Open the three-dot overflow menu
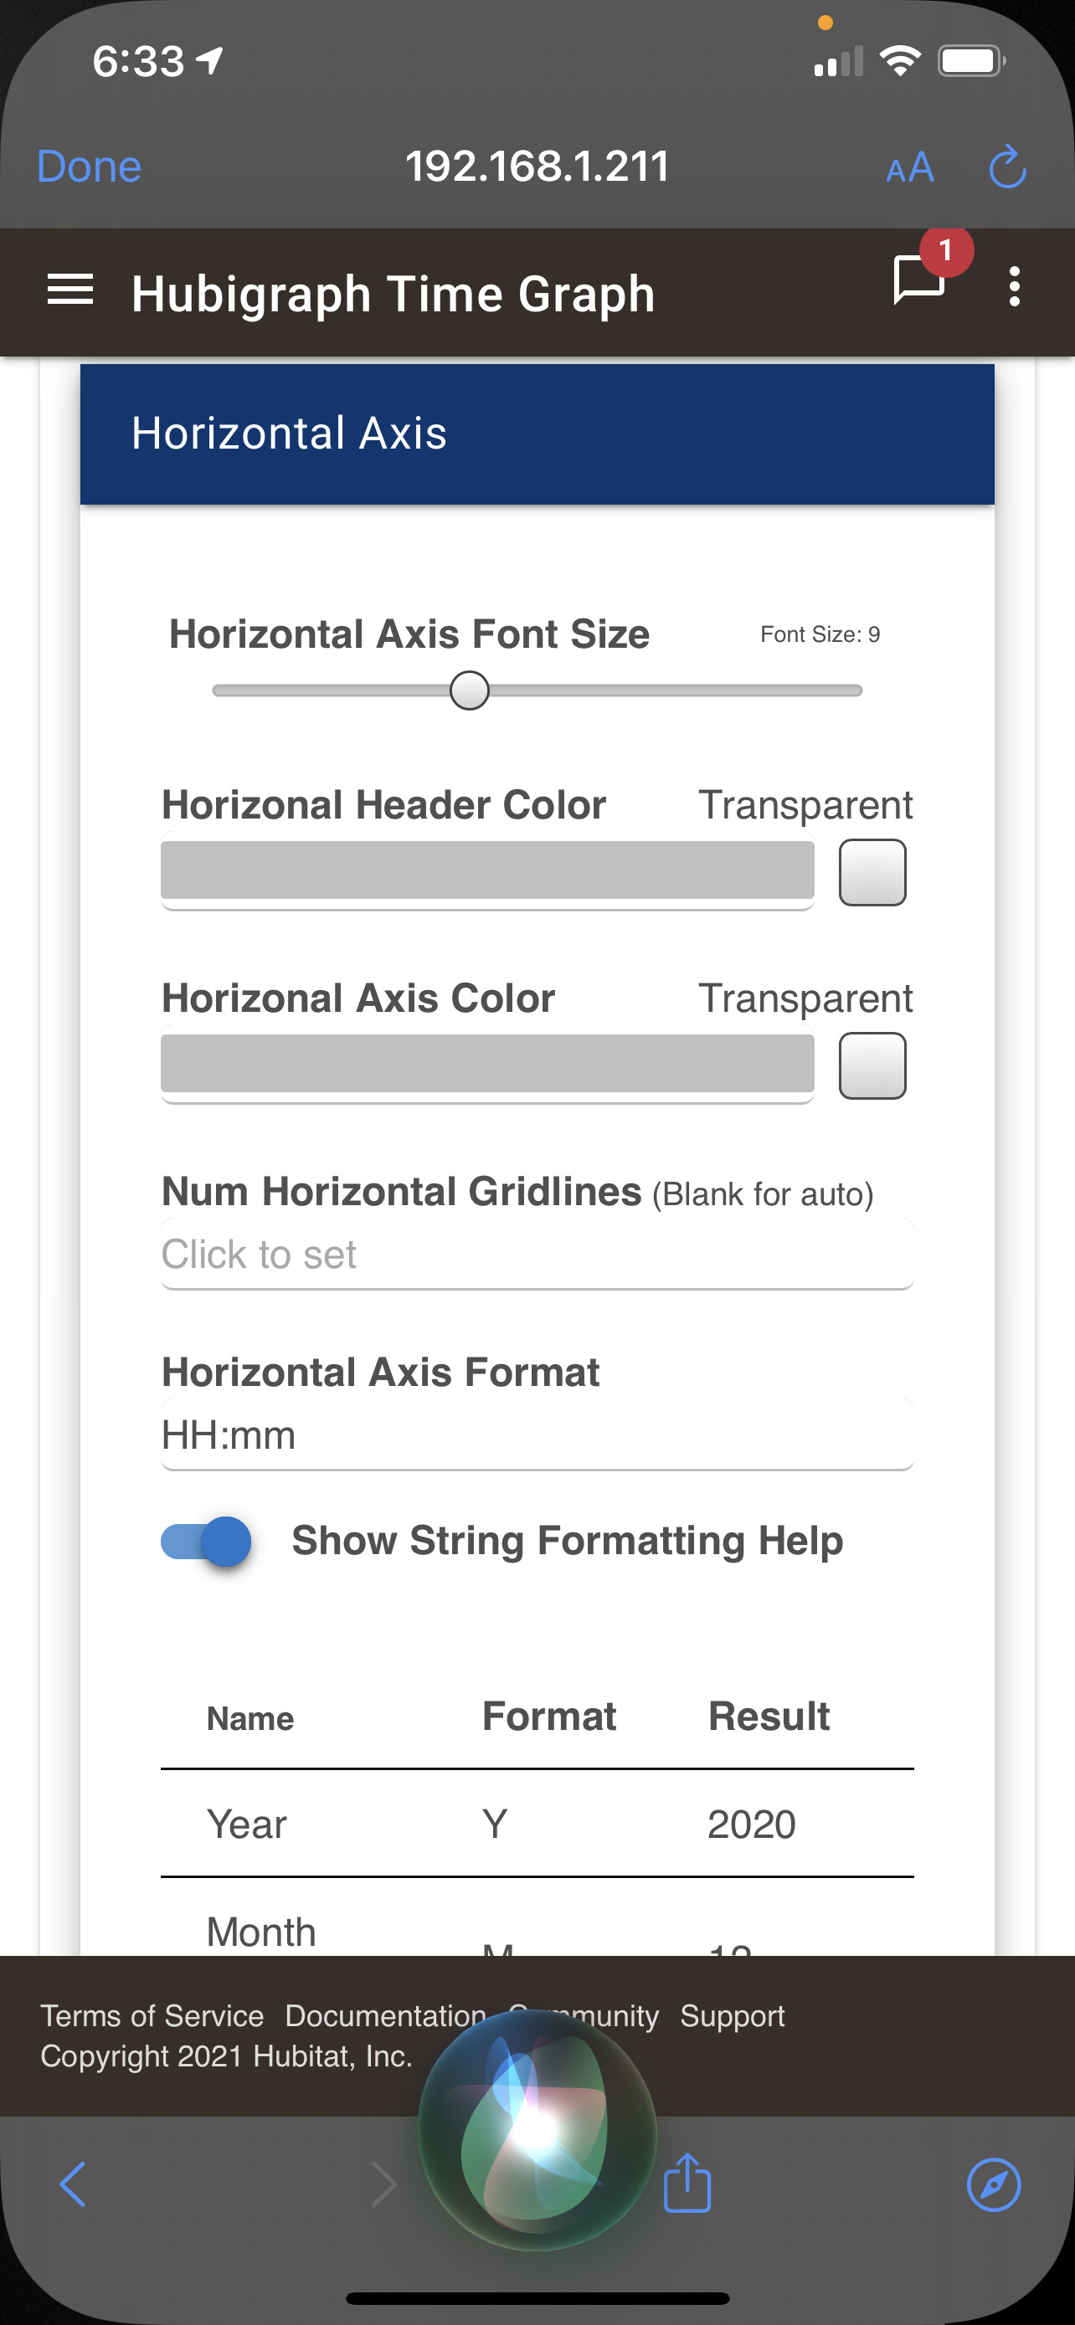 click(x=1015, y=287)
